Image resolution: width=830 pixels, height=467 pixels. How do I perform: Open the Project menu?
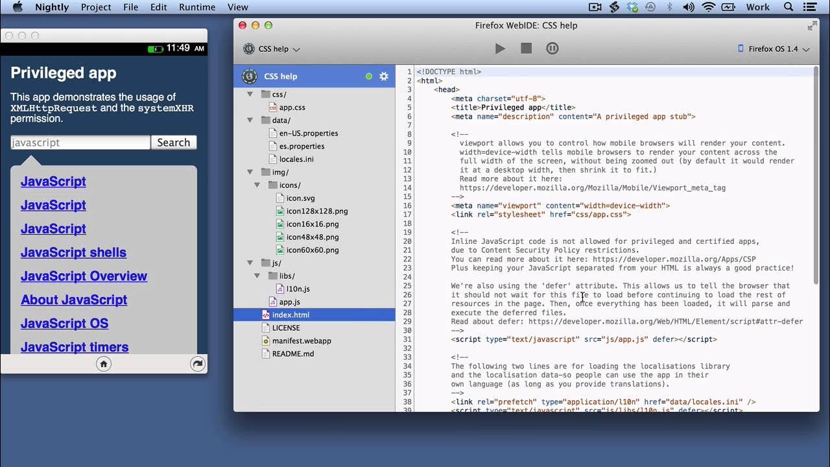(96, 7)
